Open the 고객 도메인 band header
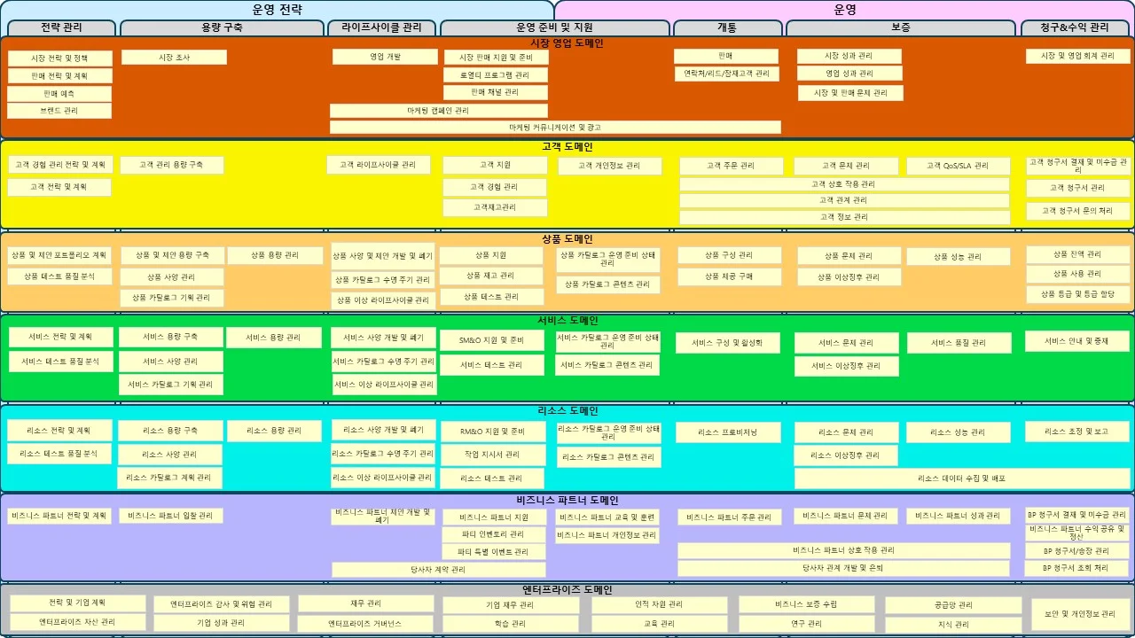 pos(567,148)
